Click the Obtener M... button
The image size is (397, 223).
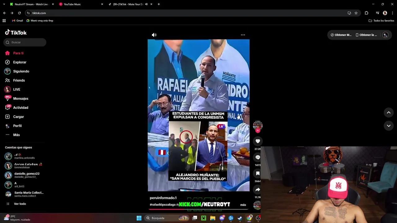point(341,35)
